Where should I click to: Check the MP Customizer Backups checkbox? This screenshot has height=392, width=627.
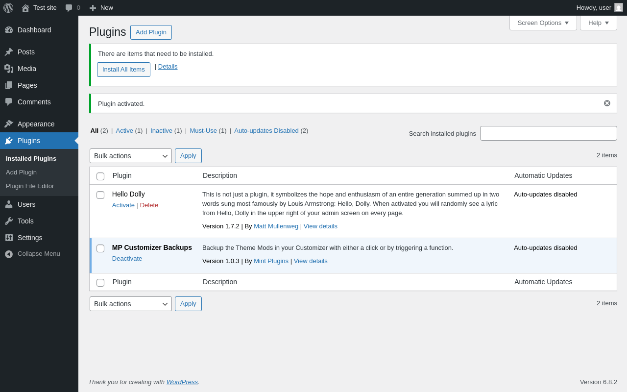(100, 248)
